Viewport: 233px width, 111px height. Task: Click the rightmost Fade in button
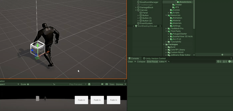point(114,100)
